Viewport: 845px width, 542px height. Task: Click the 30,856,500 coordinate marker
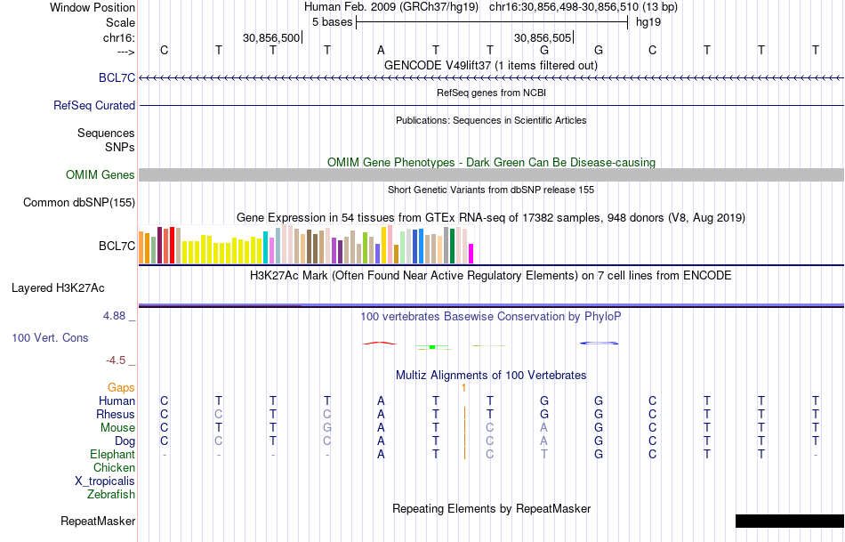(271, 37)
